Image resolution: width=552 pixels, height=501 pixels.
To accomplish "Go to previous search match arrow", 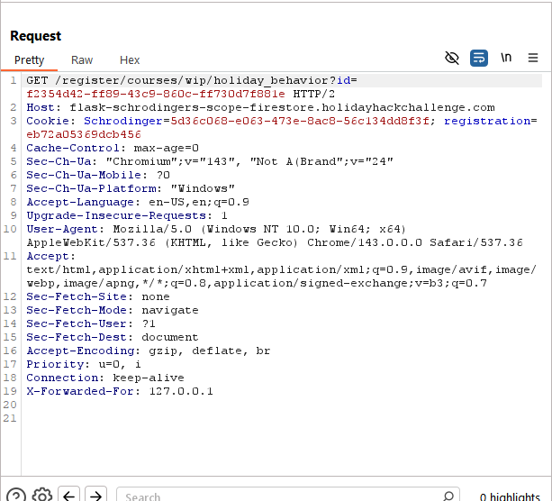I will [x=69, y=495].
